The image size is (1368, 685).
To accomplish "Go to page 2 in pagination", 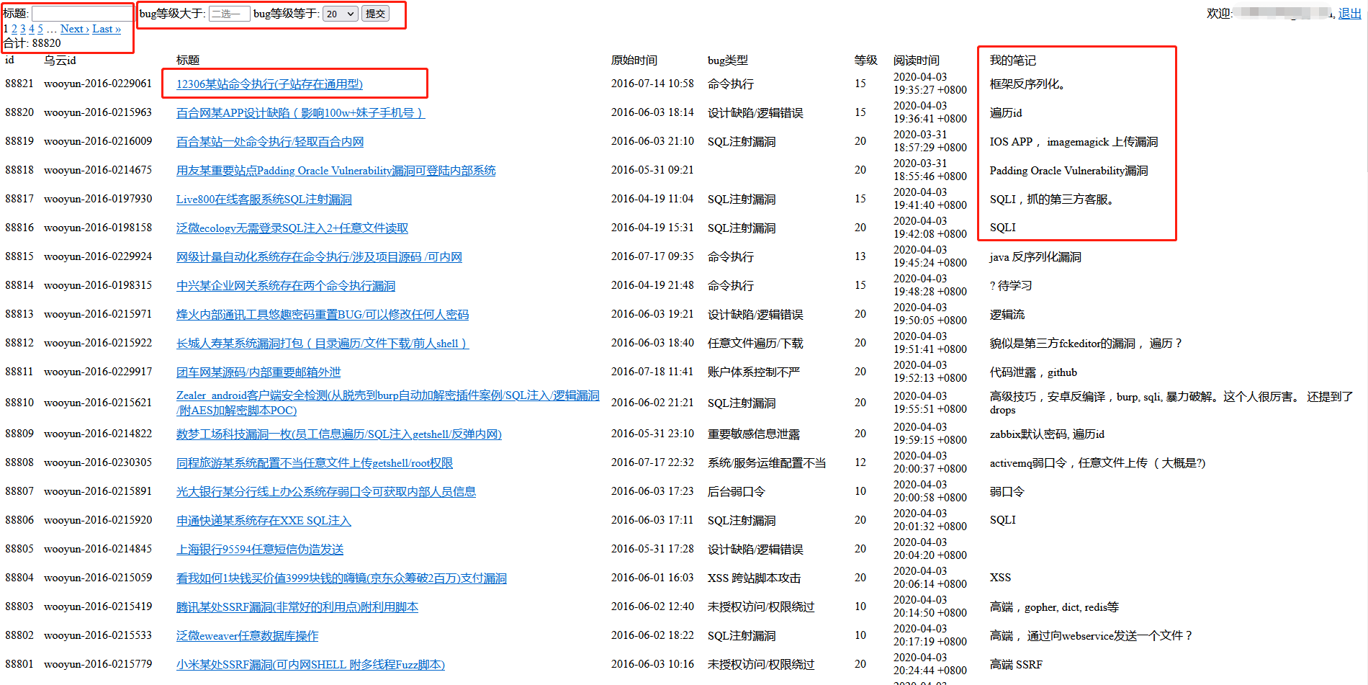I will click(x=14, y=29).
